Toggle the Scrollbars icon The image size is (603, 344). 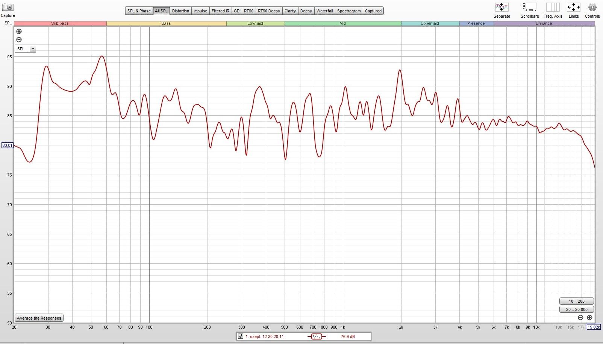coord(529,7)
